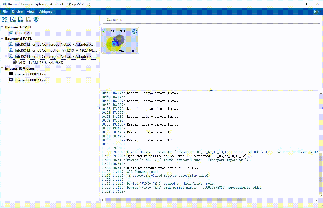The width and height of the screenshot is (323, 208).
Task: Open the Widgets menu
Action: tap(45, 12)
